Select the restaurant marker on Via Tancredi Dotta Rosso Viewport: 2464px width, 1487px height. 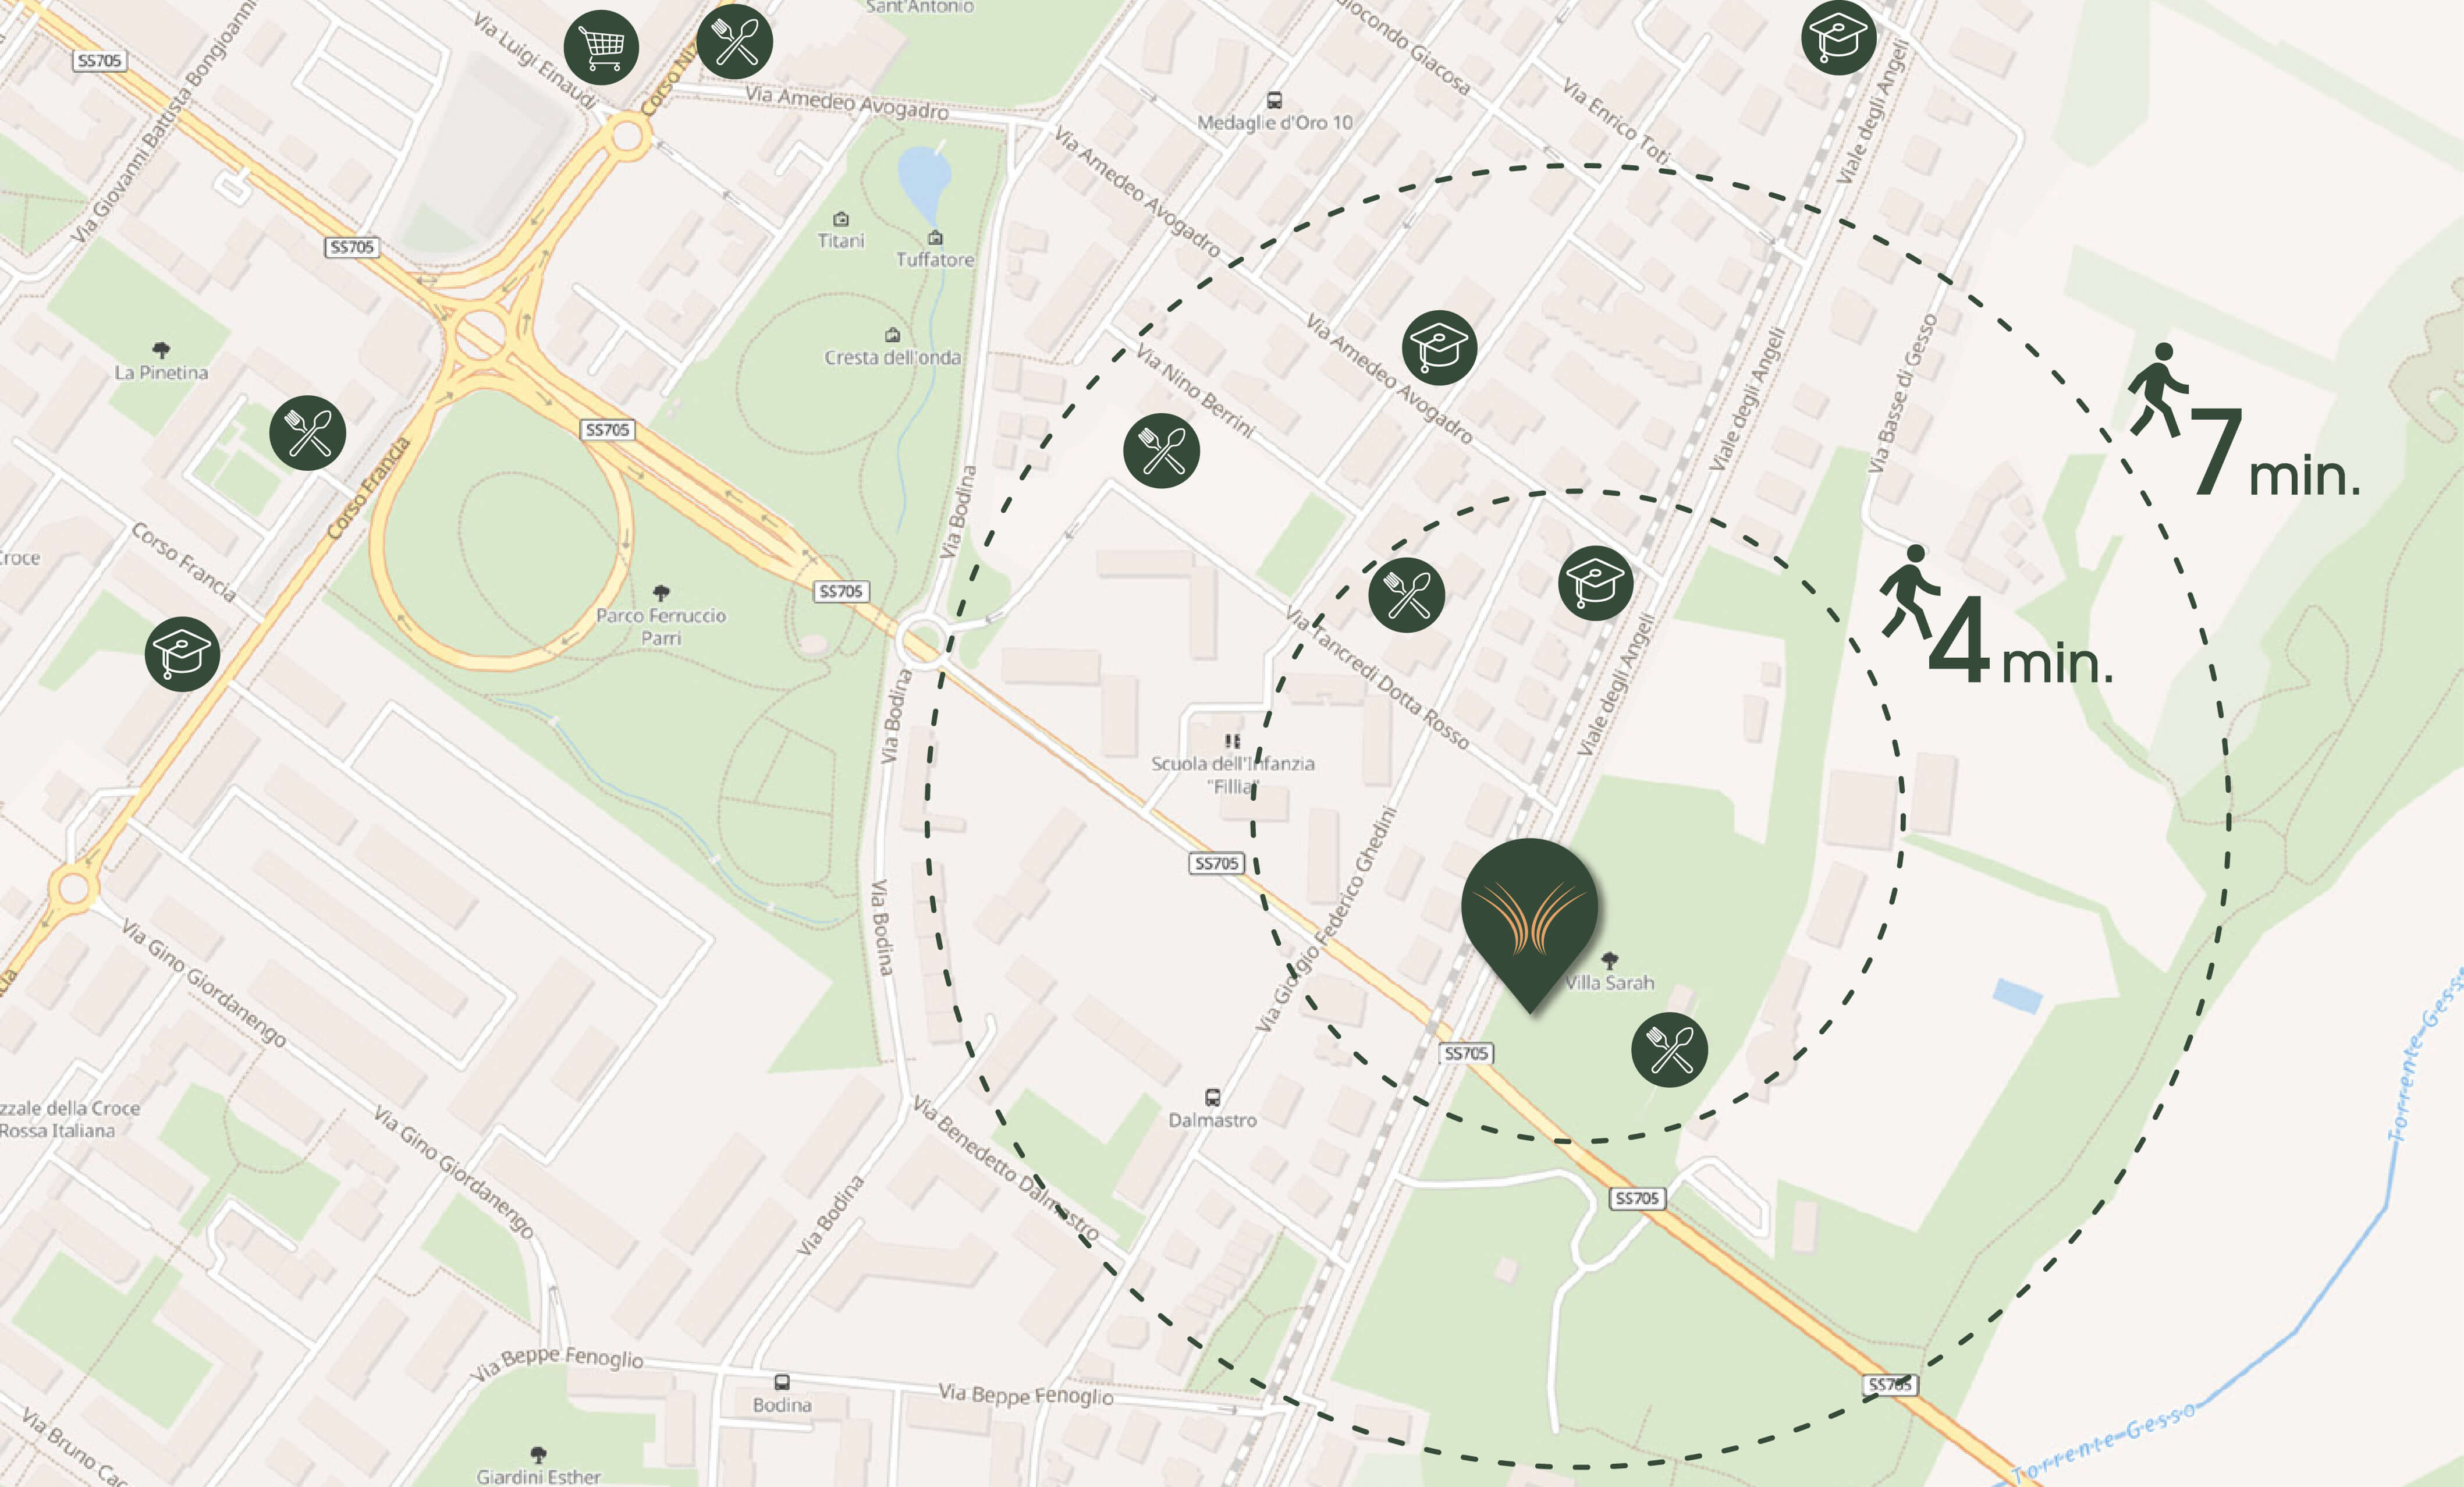pos(1406,595)
